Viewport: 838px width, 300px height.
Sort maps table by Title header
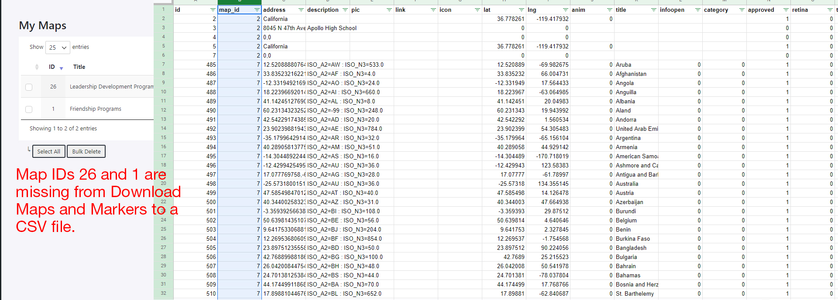(79, 67)
